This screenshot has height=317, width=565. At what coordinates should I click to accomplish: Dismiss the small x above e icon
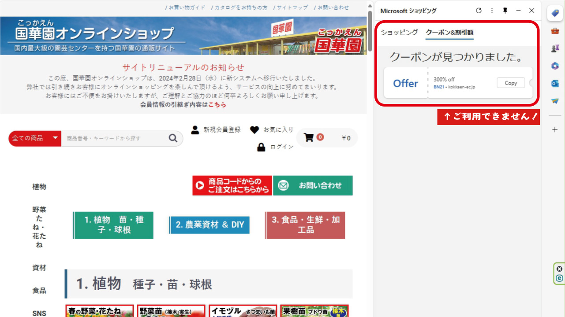tap(560, 269)
